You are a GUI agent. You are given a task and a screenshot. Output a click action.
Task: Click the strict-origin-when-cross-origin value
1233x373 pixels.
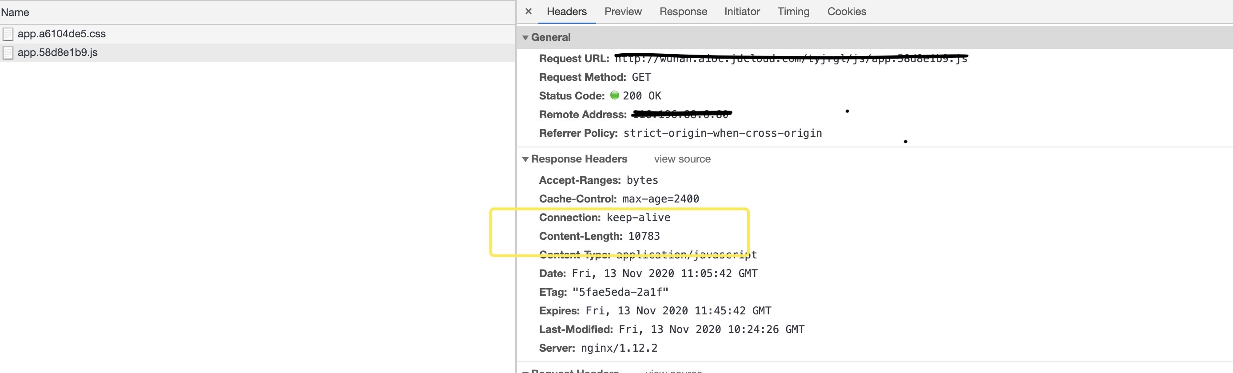click(722, 133)
